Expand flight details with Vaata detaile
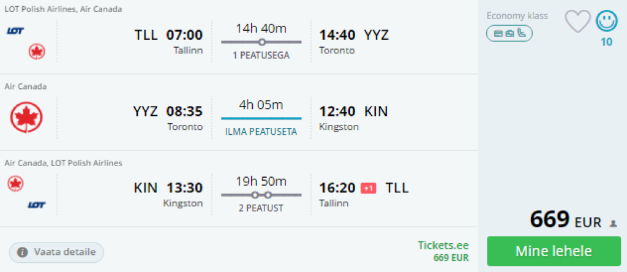Image resolution: width=627 pixels, height=272 pixels. [x=56, y=252]
